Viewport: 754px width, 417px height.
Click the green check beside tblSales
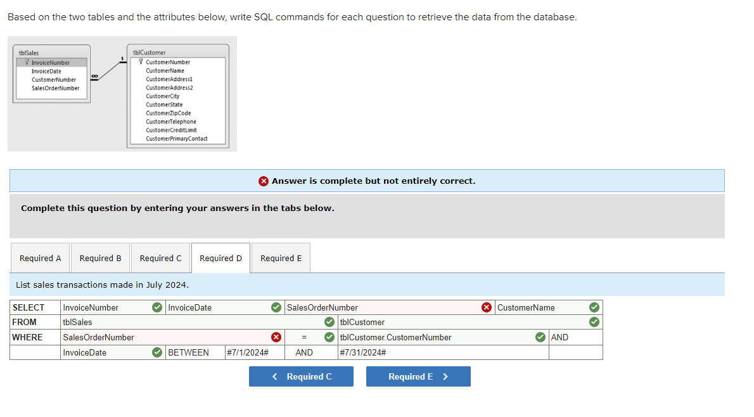329,322
